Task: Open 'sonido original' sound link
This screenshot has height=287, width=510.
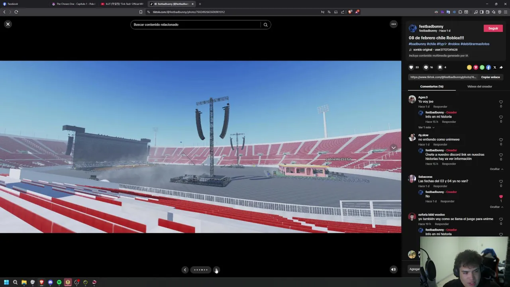Action: (x=435, y=50)
